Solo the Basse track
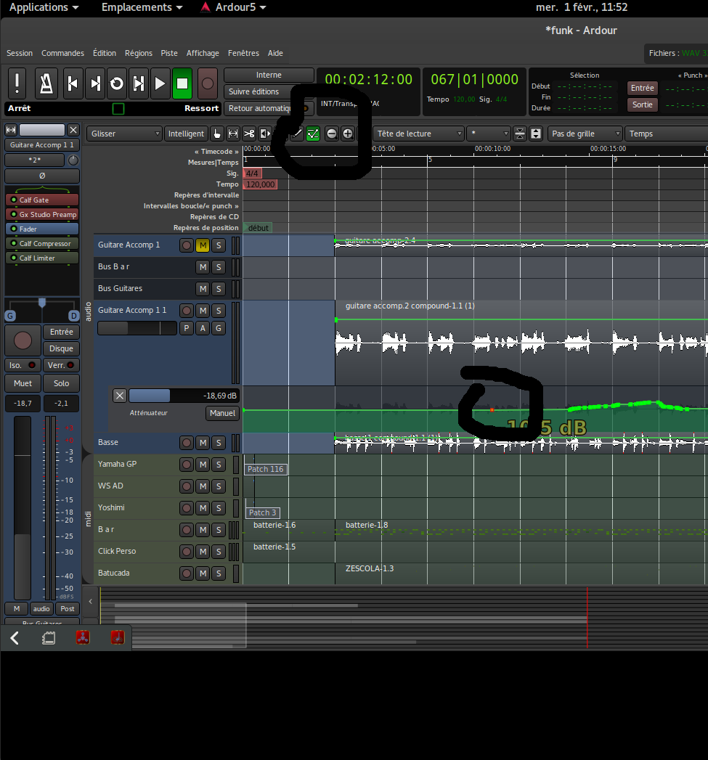The image size is (708, 760). [x=218, y=443]
